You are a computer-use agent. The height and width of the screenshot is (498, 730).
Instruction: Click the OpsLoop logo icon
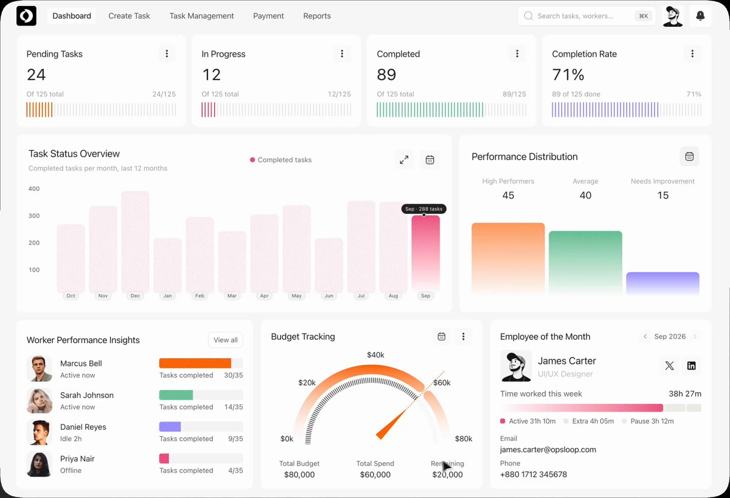tap(27, 16)
